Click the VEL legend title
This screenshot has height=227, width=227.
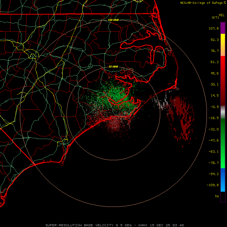[221, 15]
